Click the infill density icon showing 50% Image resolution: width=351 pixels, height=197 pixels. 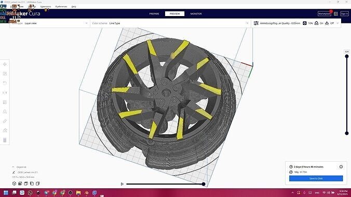[x=305, y=23]
